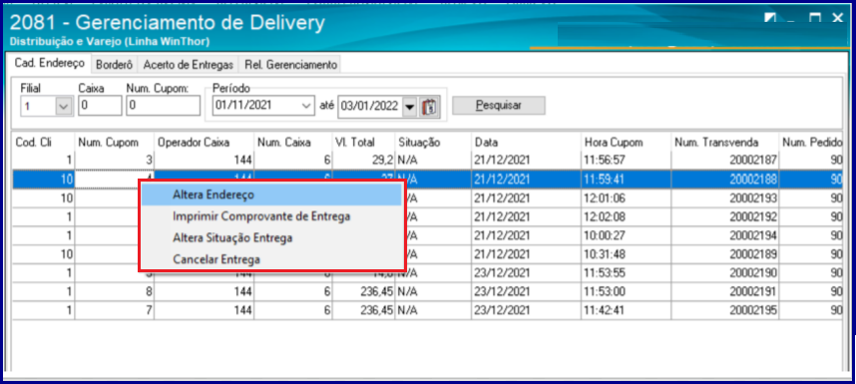Screen dimensions: 856x384
Task: Click the Operador Caixa column header
Action: [205, 143]
